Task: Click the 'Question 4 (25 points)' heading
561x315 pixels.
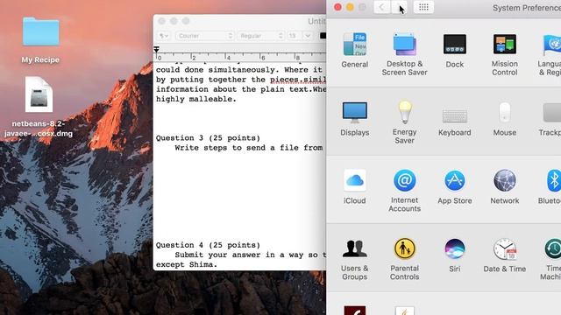Action: pyautogui.click(x=208, y=245)
